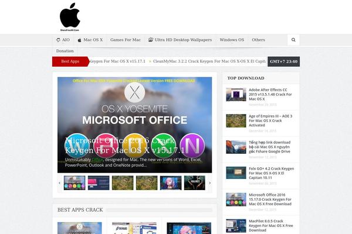
Task: Open Ultra HD Desktop Wallpapers section
Action: pyautogui.click(x=180, y=40)
